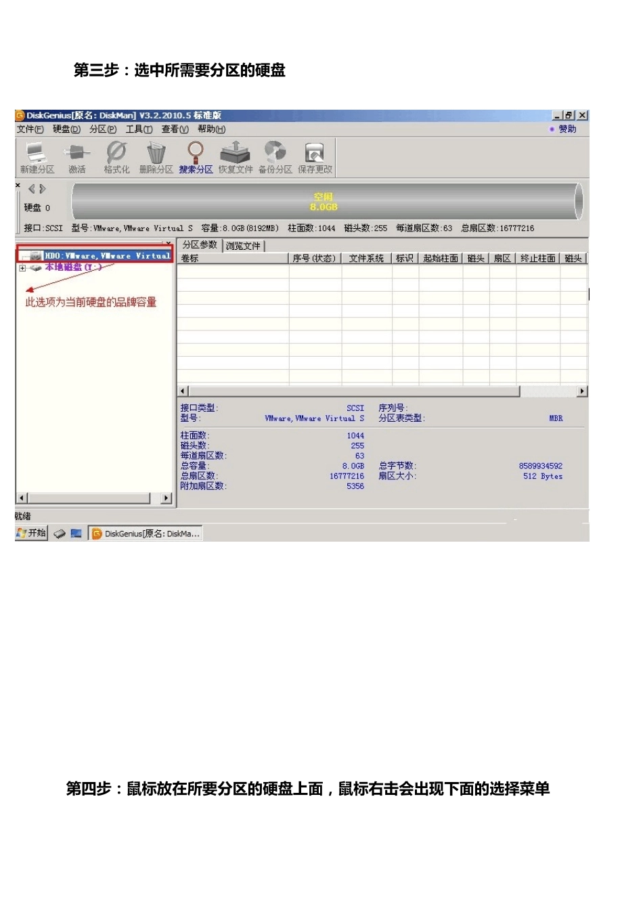The image size is (643, 910).
Task: Click the disk quick launch icon in taskbar
Action: (x=60, y=534)
